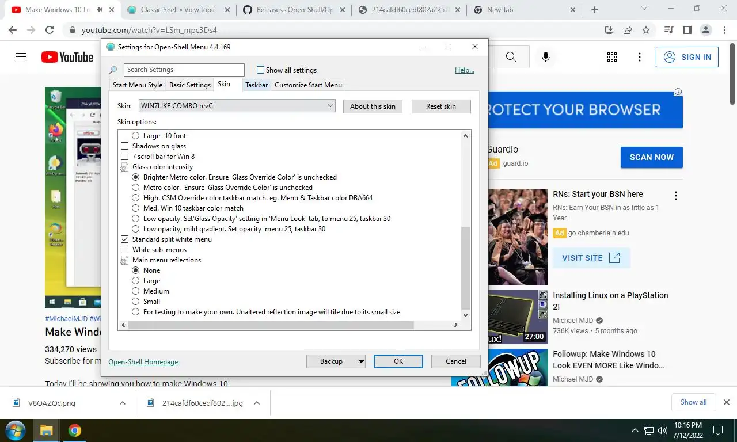
Task: Click the bookmark star icon
Action: click(646, 30)
